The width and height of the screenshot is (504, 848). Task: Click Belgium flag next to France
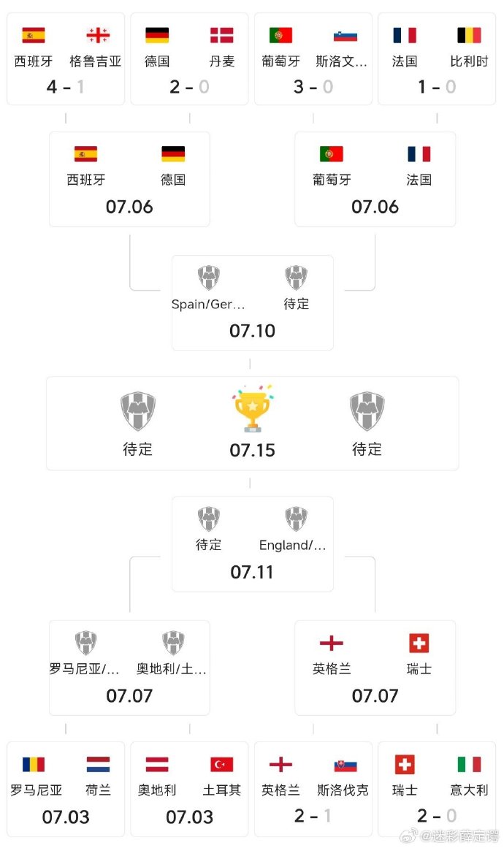[x=469, y=35]
